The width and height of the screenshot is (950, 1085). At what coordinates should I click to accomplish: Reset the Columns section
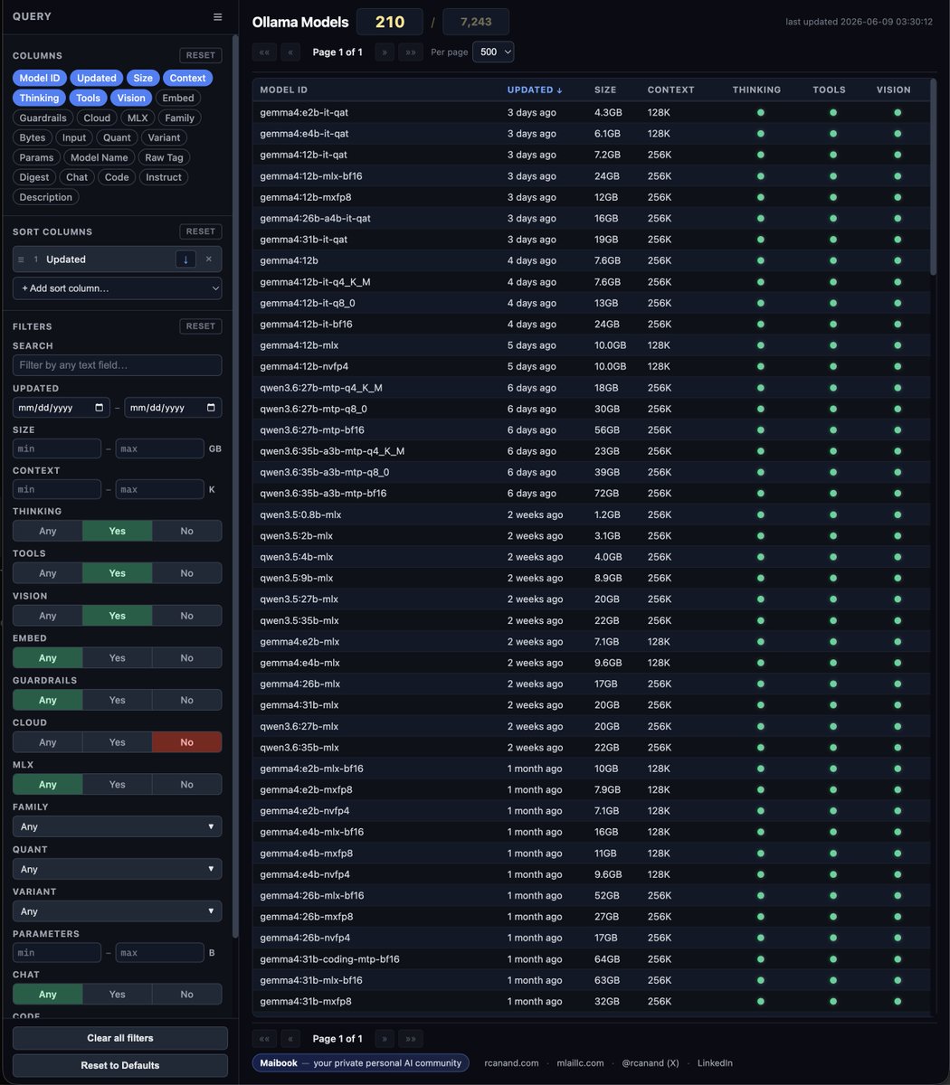[x=201, y=55]
